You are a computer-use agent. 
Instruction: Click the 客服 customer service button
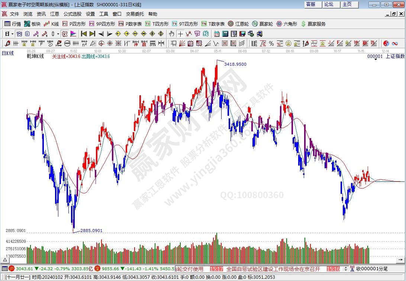(310, 4)
